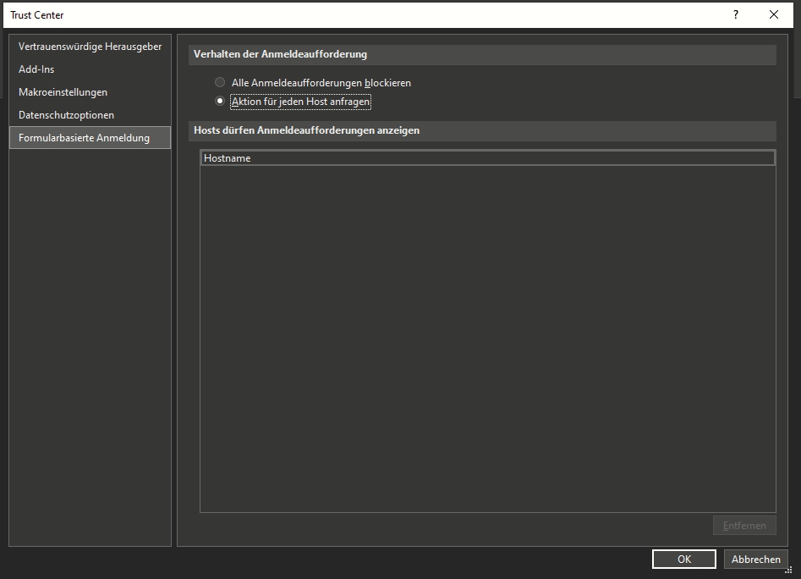
Task: Select Datenschutzoptionen in the left pane
Action: pos(66,115)
